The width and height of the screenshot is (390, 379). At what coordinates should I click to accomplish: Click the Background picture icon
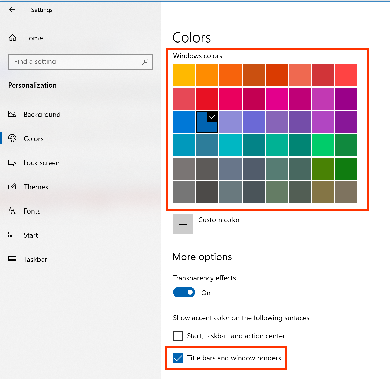pyautogui.click(x=12, y=114)
